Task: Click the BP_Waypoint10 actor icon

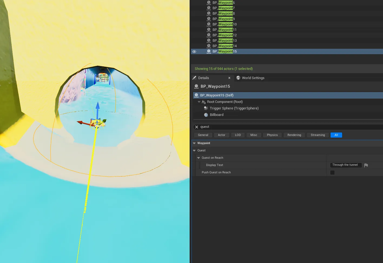Action: click(x=209, y=24)
